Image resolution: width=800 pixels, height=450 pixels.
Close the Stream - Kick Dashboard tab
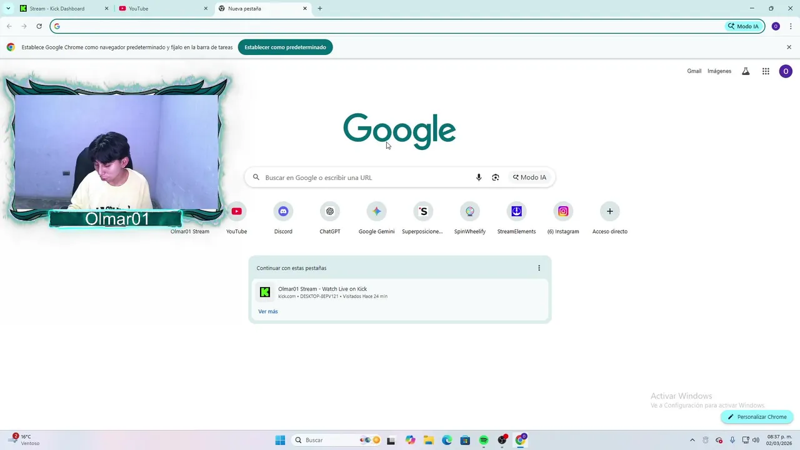click(x=106, y=9)
